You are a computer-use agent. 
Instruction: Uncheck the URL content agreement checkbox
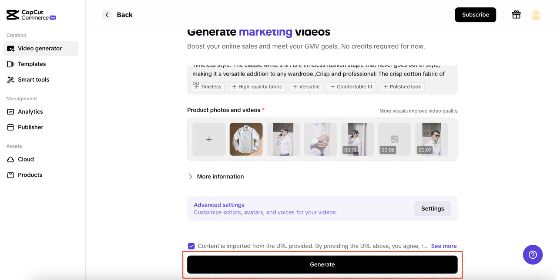(x=191, y=246)
